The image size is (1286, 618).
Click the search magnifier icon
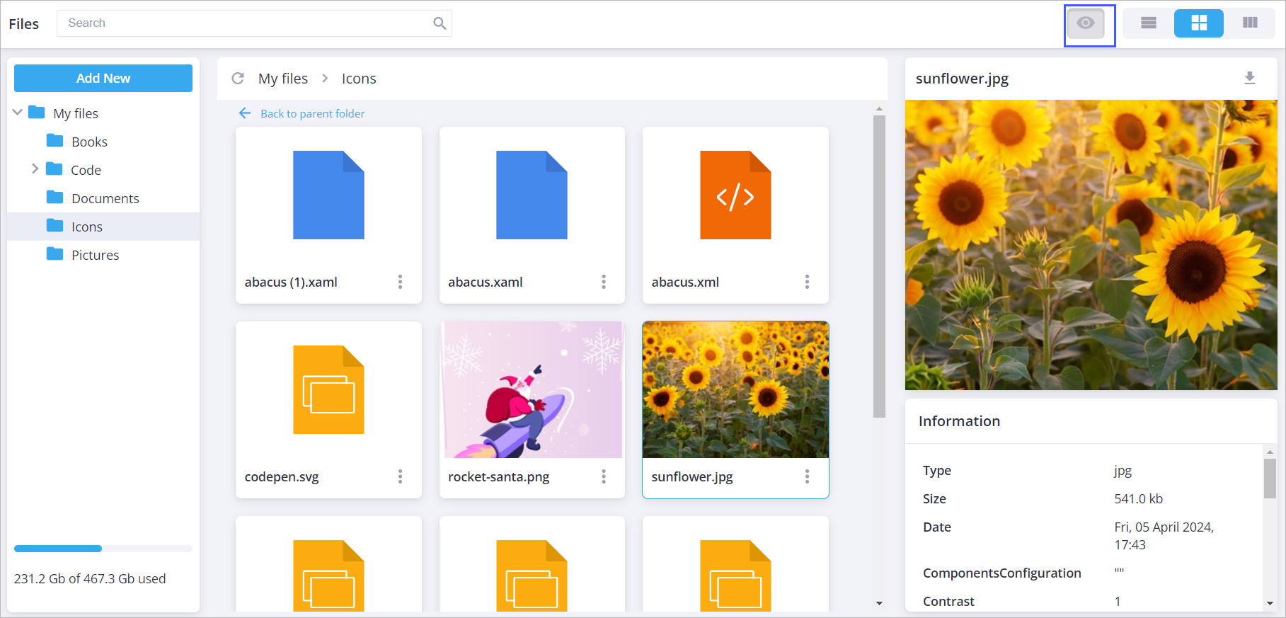440,23
